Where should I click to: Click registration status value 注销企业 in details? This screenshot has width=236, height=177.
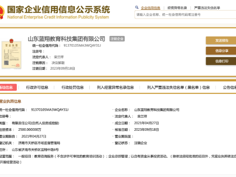[x=141, y=143]
